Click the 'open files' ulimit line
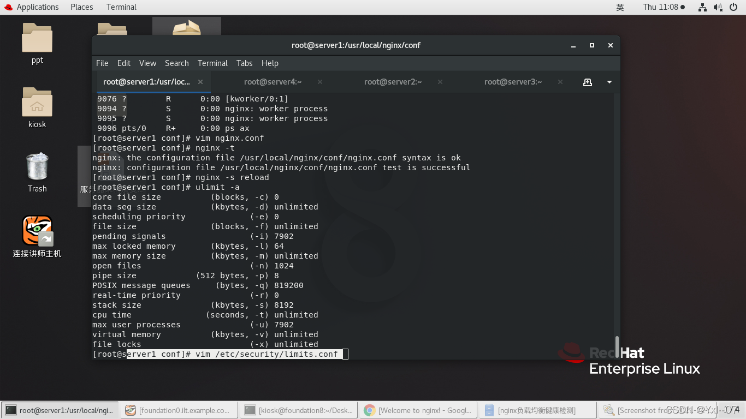746x419 pixels. [193, 266]
